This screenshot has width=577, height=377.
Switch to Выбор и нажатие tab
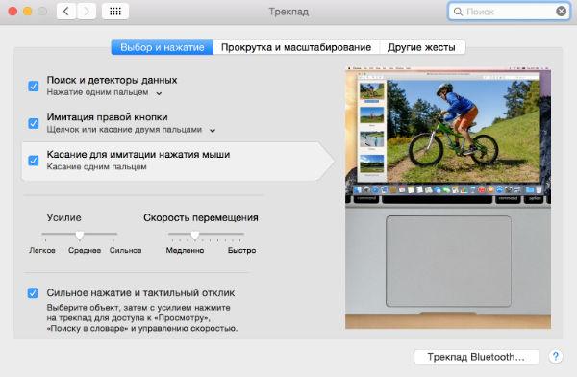click(x=163, y=47)
